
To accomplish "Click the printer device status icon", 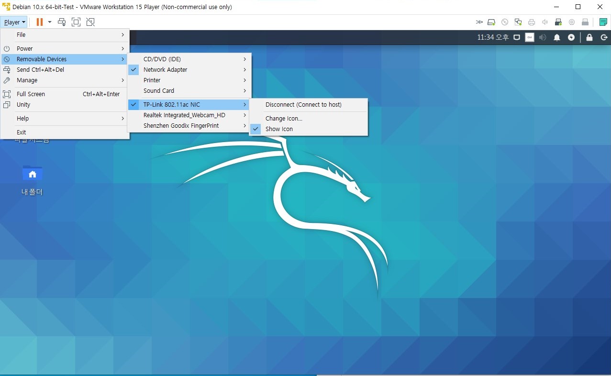I will (x=532, y=22).
